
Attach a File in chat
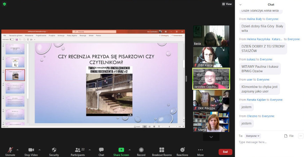[x=289, y=136]
